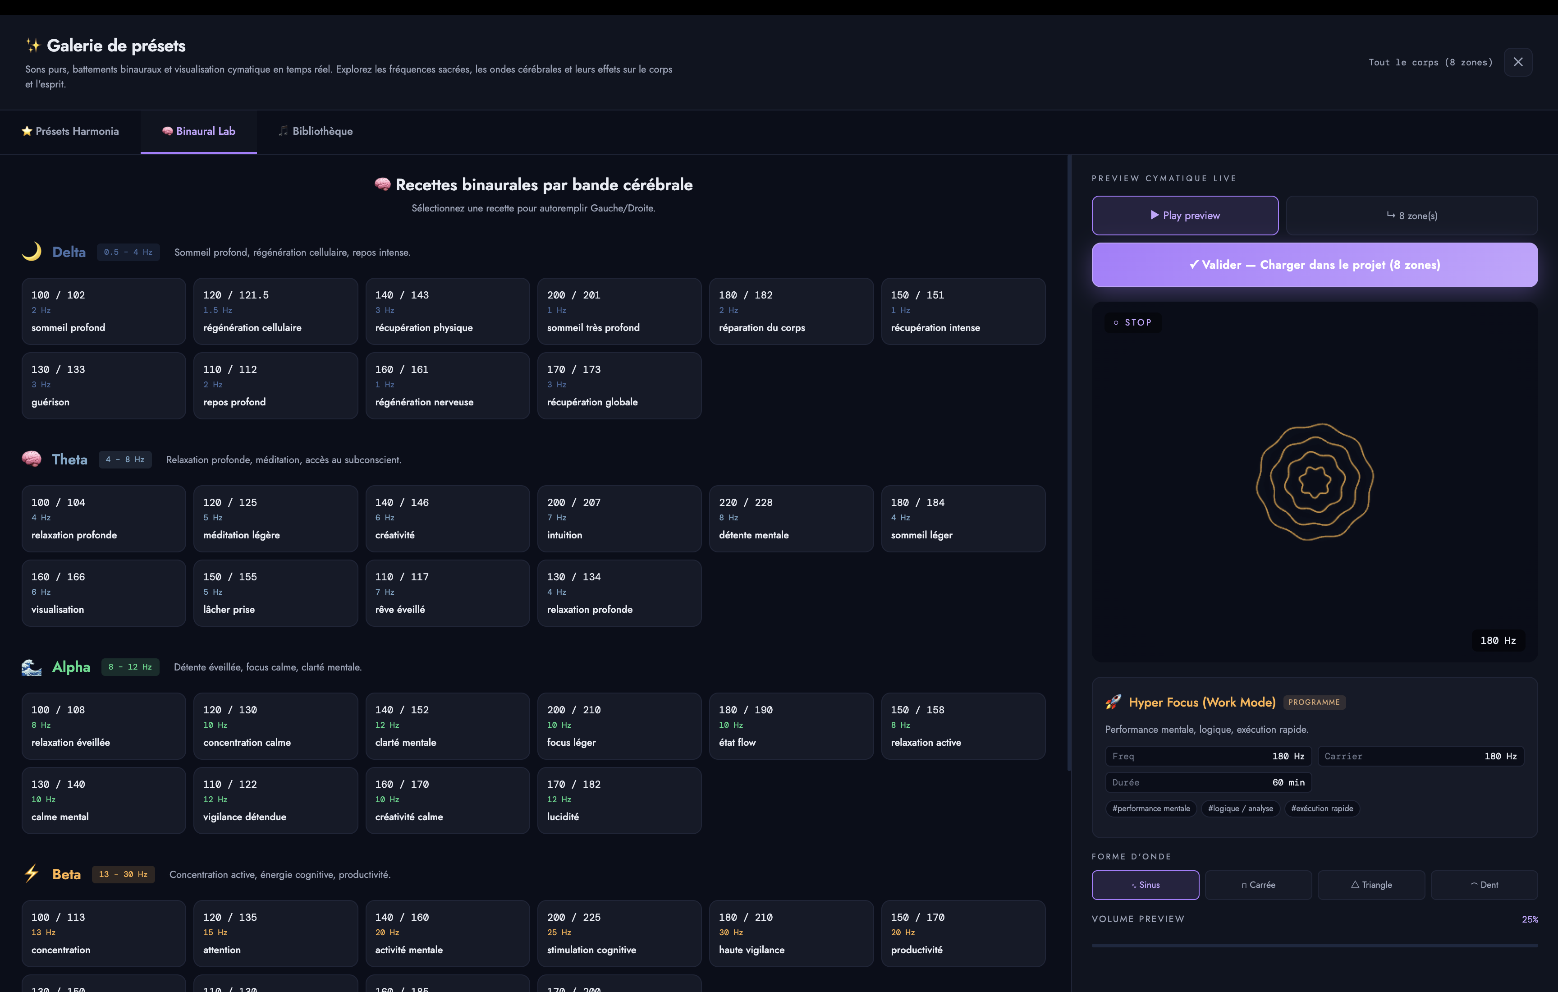
Task: Pick the Dent waveform option
Action: pyautogui.click(x=1484, y=885)
